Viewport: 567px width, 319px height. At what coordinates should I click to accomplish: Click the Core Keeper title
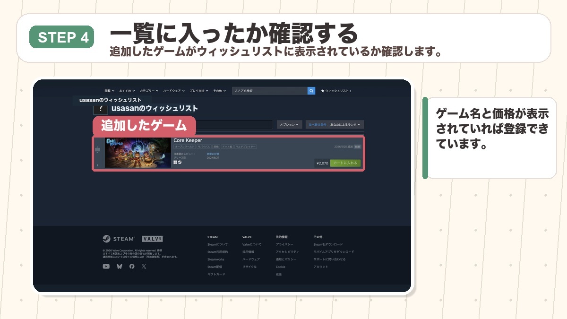pyautogui.click(x=188, y=140)
